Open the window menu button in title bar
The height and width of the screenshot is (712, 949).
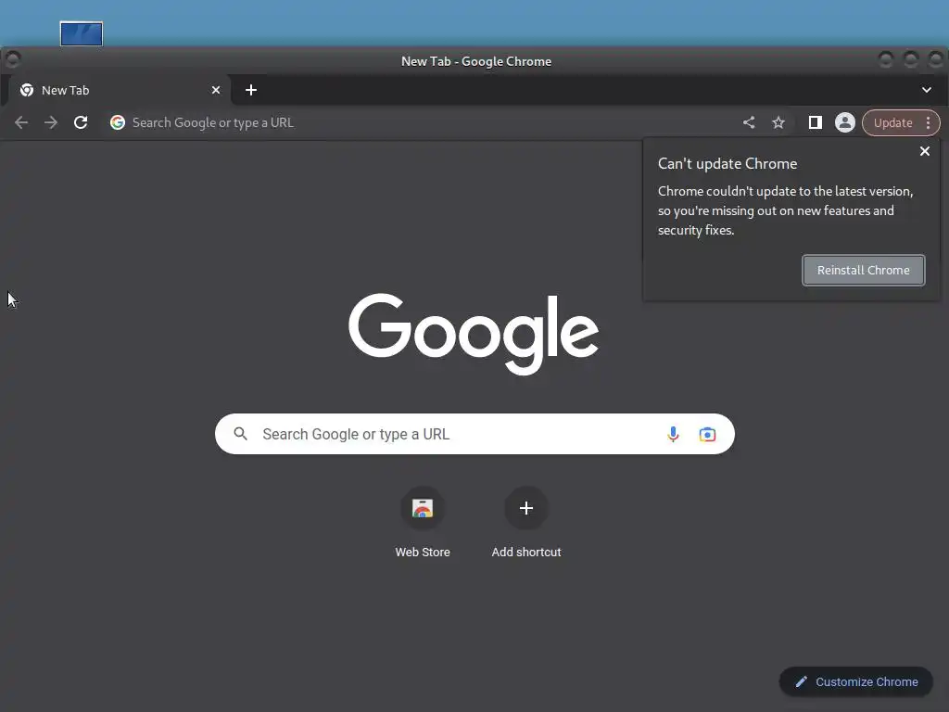click(x=13, y=60)
